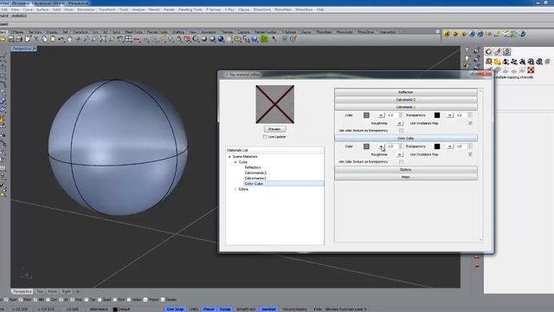Expand the Calcomanía 2 rollout
This screenshot has height=312, width=554.
406,100
